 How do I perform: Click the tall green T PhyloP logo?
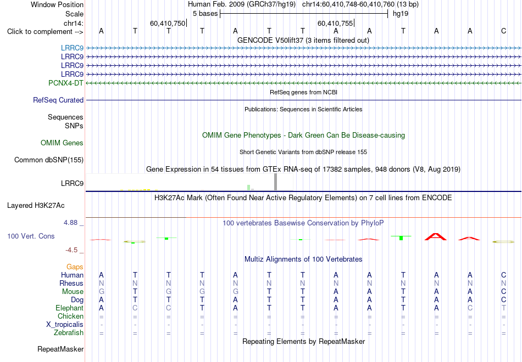[401, 237]
